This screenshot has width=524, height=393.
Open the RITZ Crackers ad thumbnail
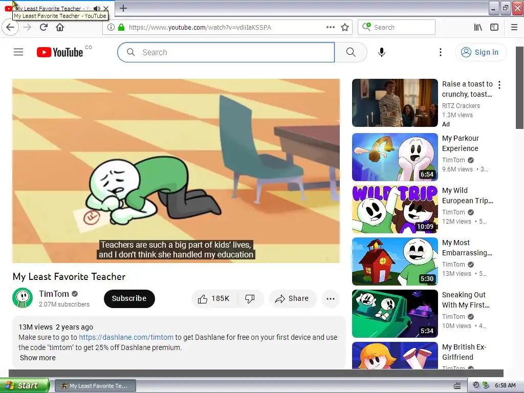395,103
